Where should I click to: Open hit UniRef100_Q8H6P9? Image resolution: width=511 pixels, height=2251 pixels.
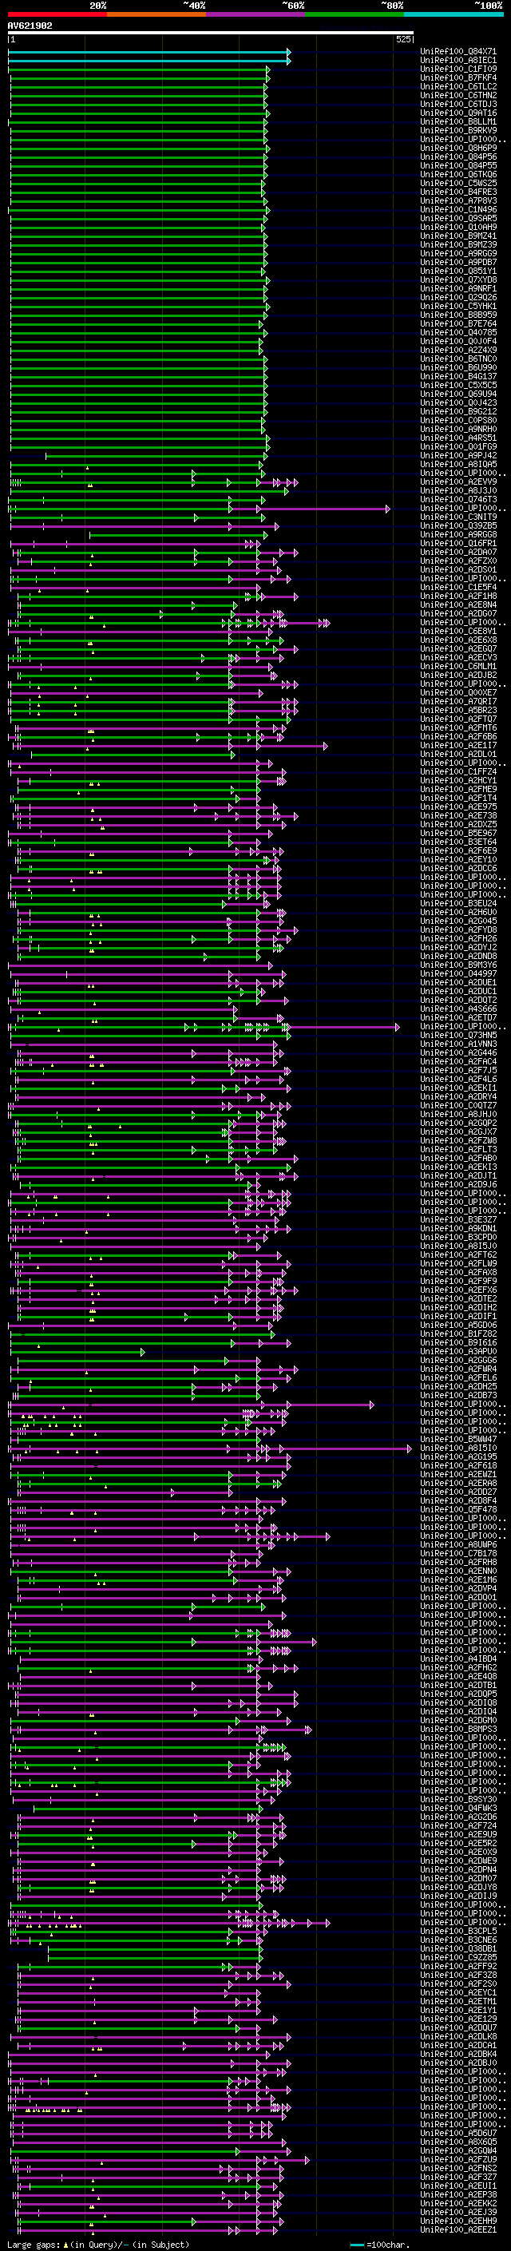coord(458,148)
